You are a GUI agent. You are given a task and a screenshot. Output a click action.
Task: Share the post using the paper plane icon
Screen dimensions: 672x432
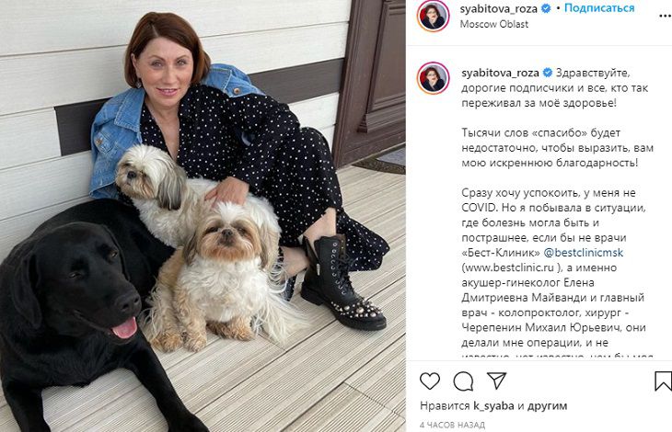(x=497, y=381)
